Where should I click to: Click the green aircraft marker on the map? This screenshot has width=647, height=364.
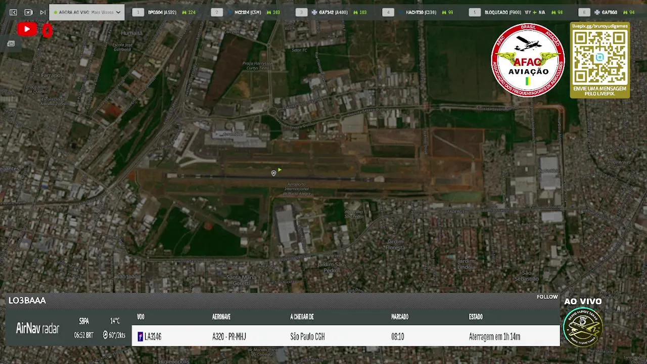tap(280, 170)
